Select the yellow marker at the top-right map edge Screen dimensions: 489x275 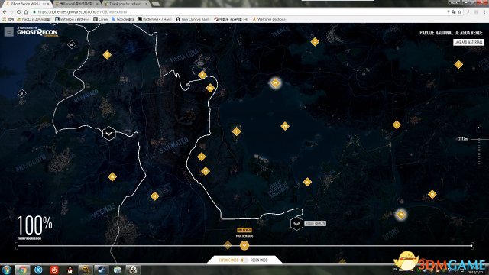[458, 64]
